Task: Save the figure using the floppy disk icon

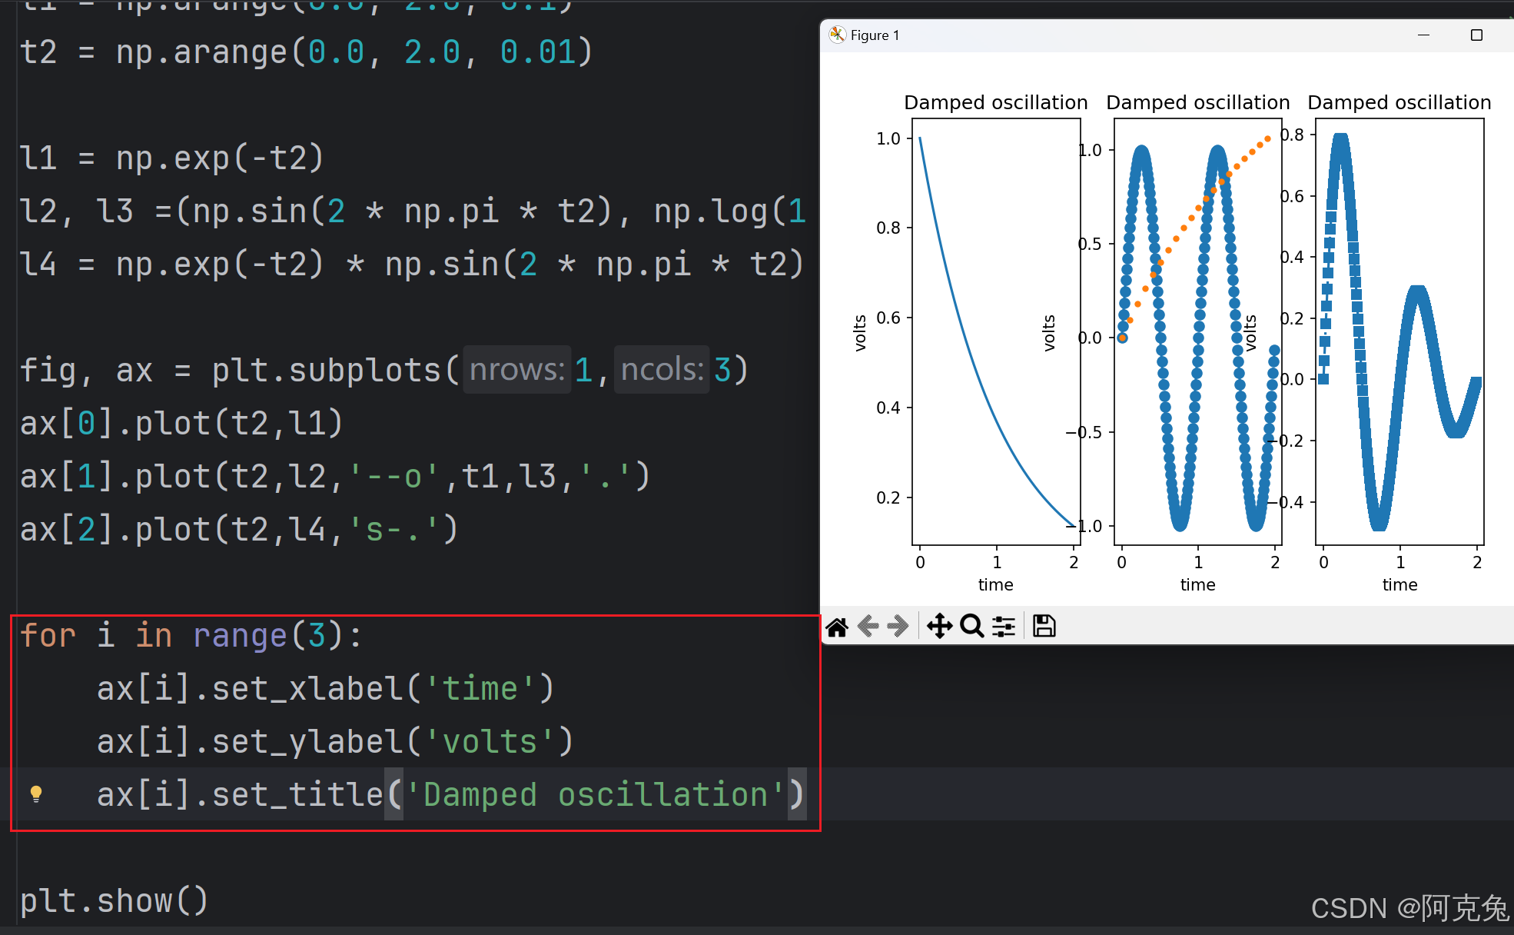Action: tap(1044, 626)
